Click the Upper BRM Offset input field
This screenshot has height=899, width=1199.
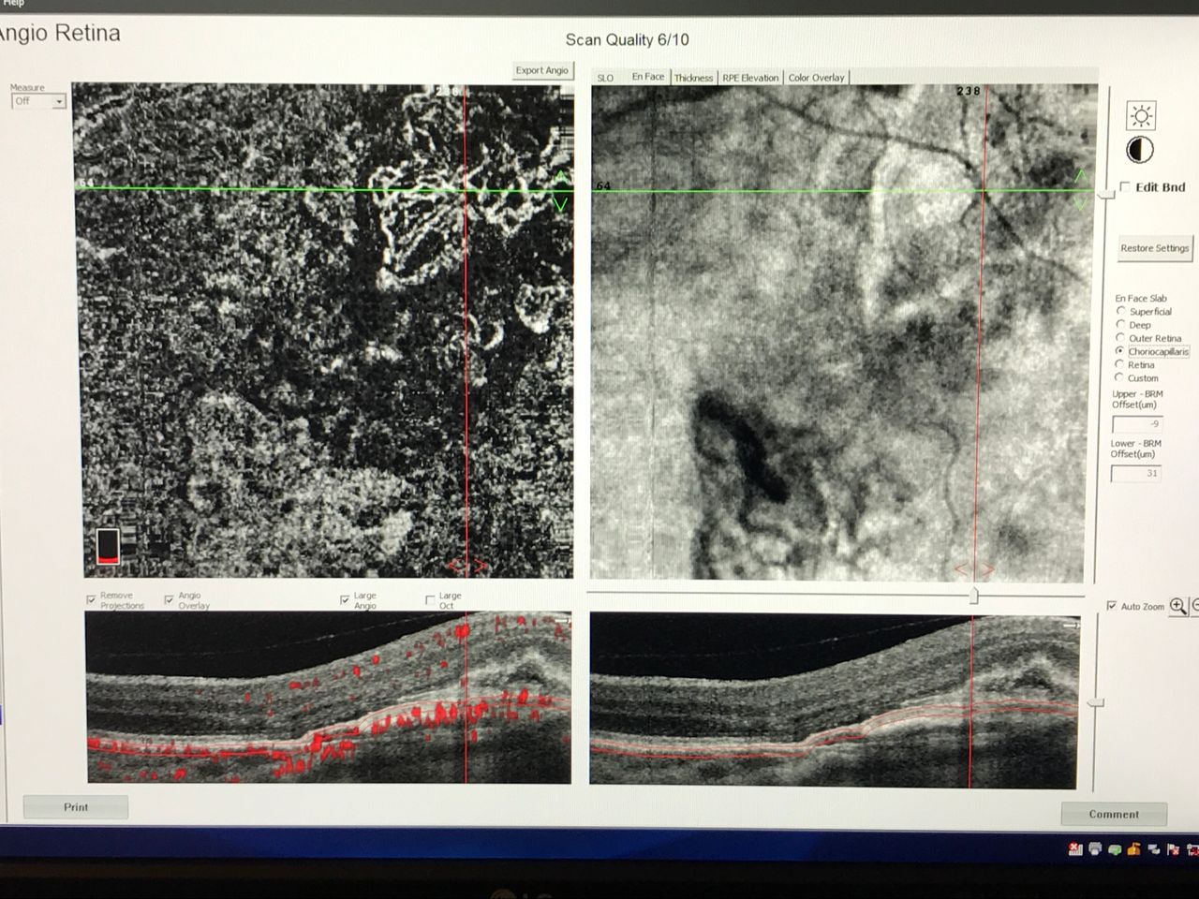pyautogui.click(x=1136, y=424)
